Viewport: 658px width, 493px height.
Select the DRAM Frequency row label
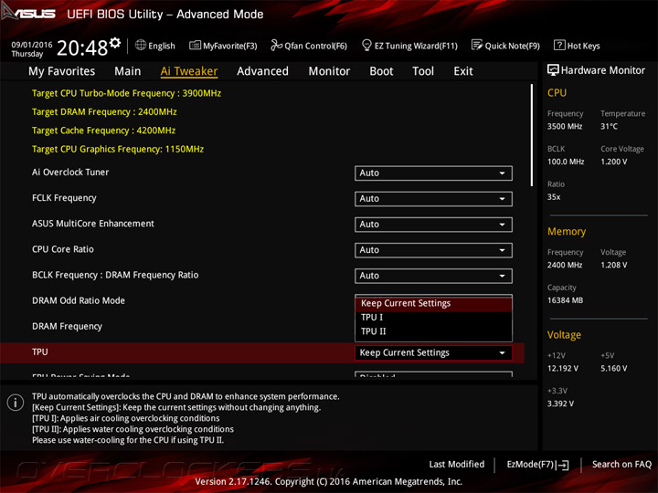(x=67, y=326)
